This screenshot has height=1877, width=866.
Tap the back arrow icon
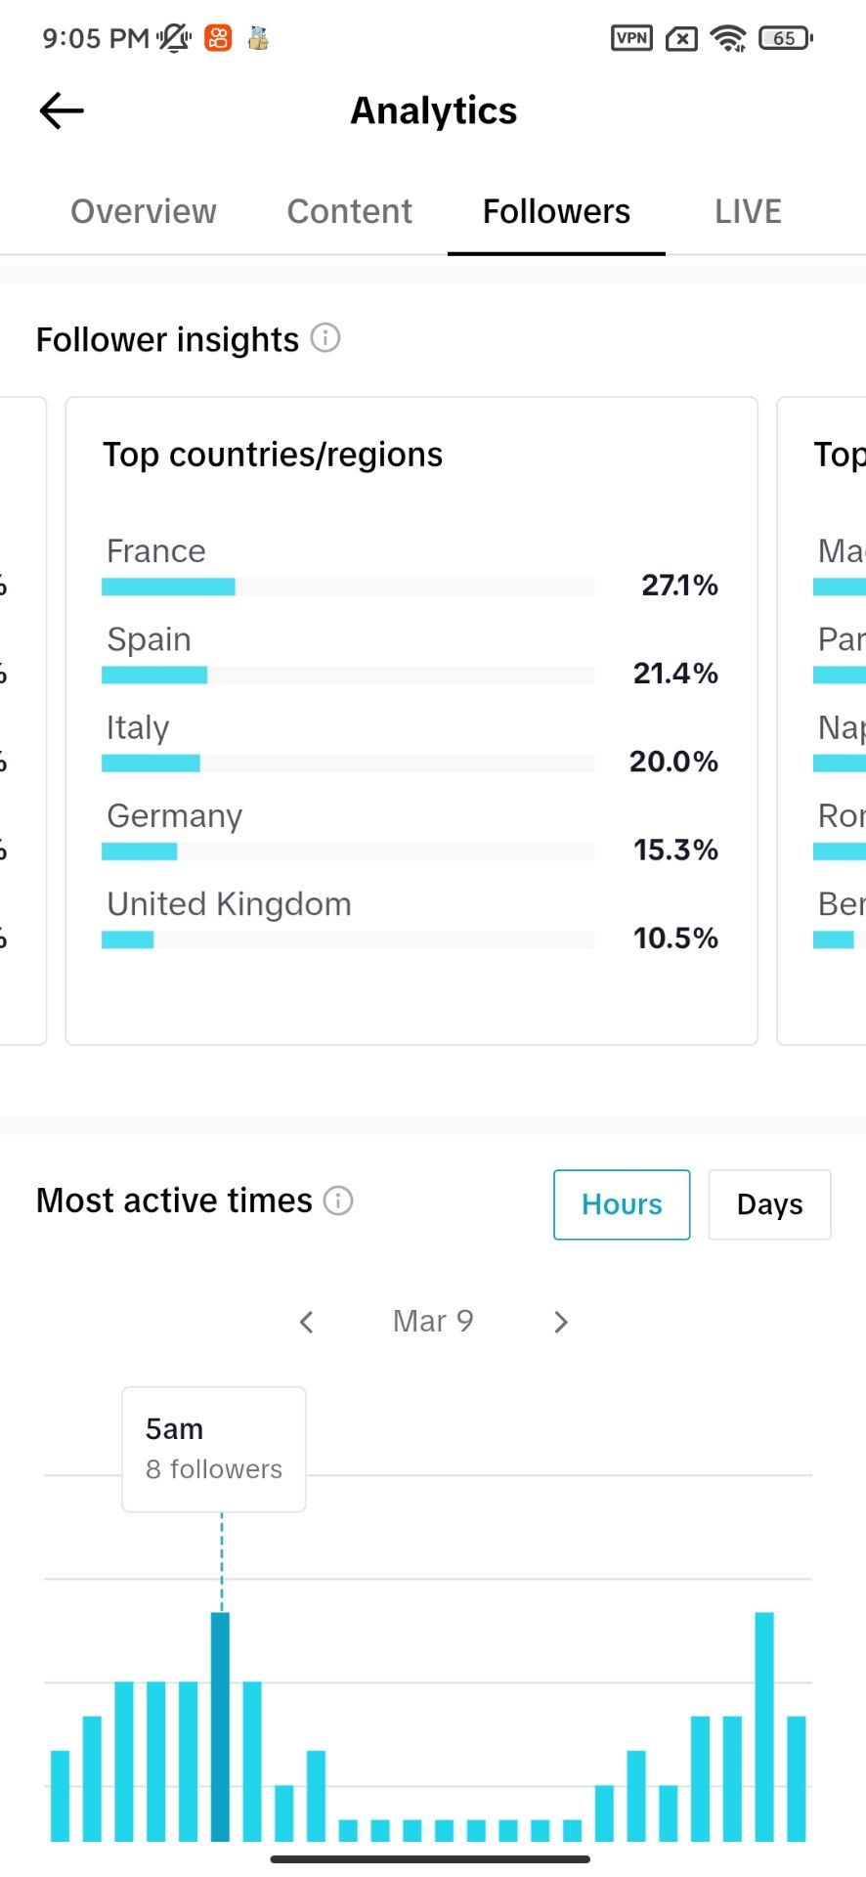(62, 110)
